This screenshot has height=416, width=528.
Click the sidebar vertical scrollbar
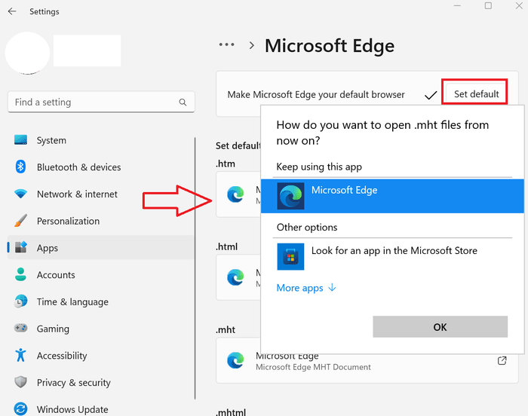pos(195,268)
